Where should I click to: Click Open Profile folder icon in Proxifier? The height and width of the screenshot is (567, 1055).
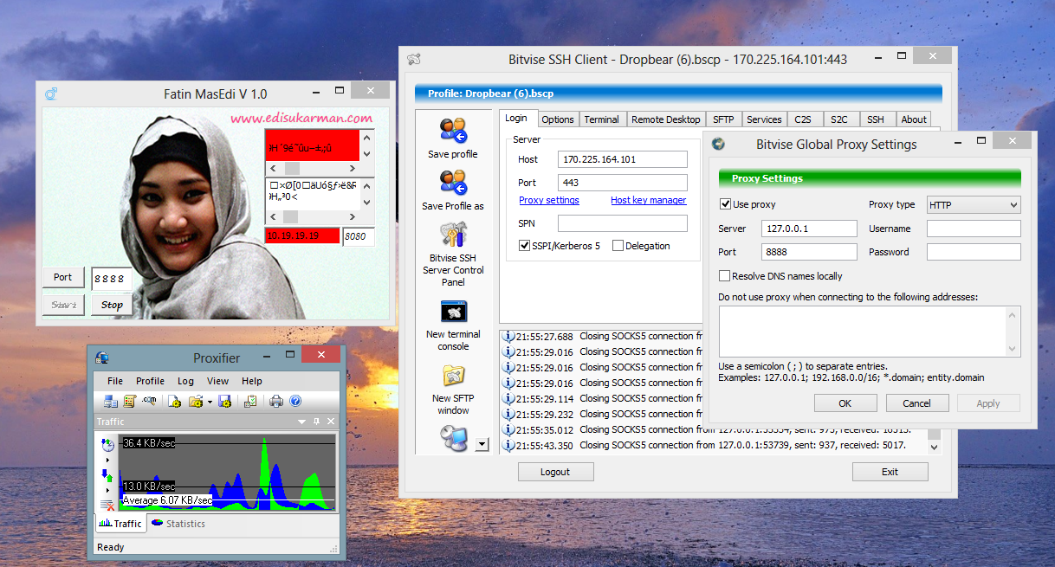click(x=196, y=401)
